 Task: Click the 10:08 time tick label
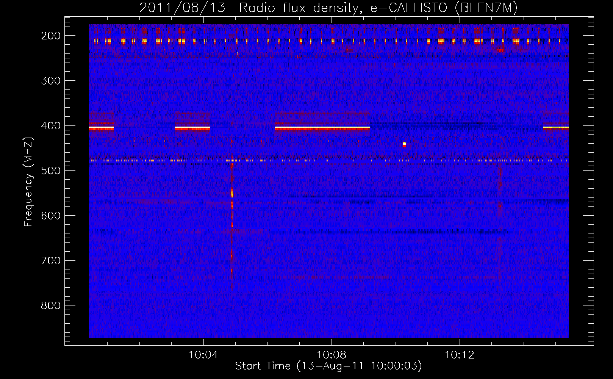(x=332, y=355)
